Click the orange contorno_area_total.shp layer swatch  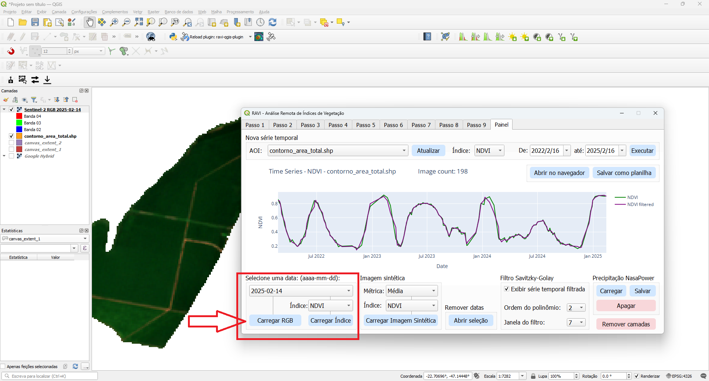click(19, 136)
